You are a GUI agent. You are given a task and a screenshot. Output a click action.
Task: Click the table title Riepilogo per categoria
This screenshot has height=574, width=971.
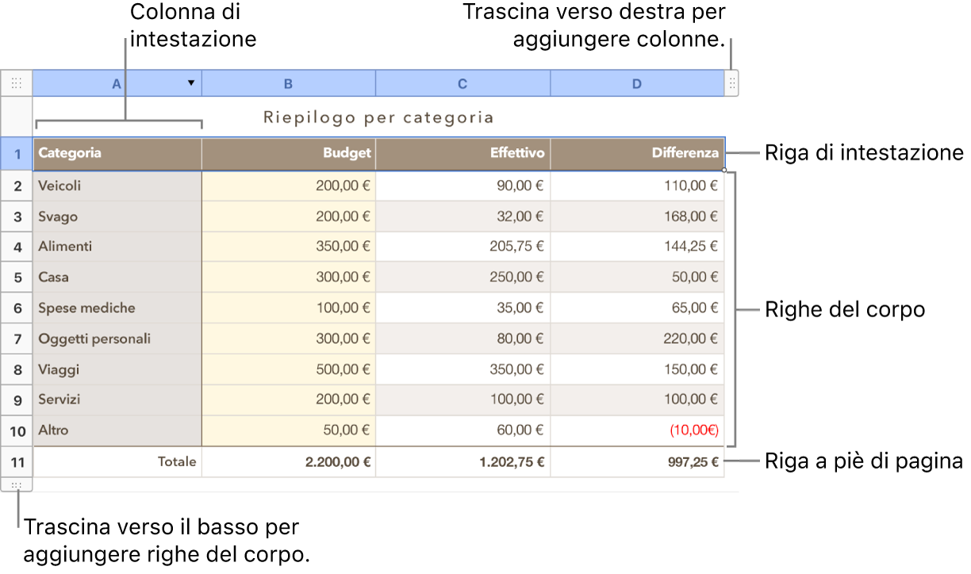point(378,117)
